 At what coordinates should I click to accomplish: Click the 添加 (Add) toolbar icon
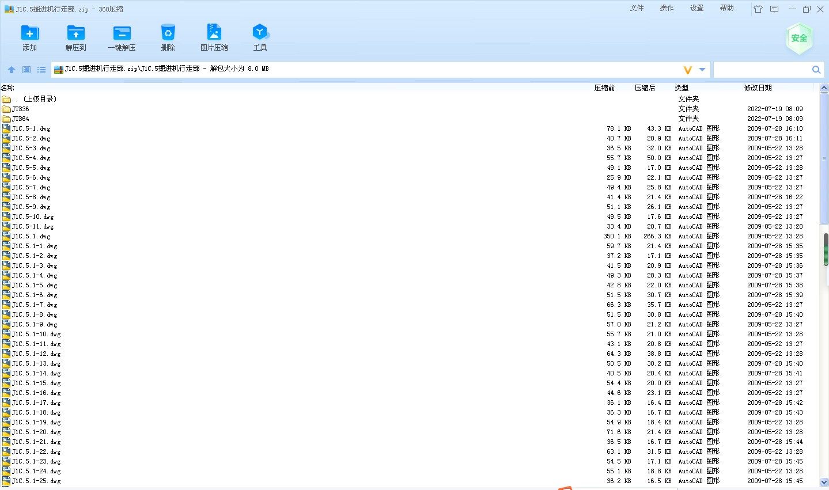(x=29, y=33)
